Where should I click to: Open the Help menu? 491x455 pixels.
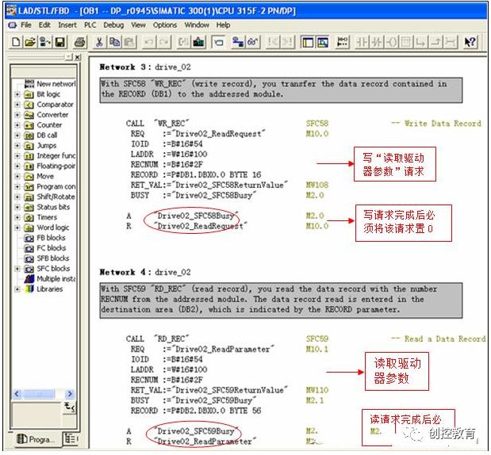pos(223,25)
